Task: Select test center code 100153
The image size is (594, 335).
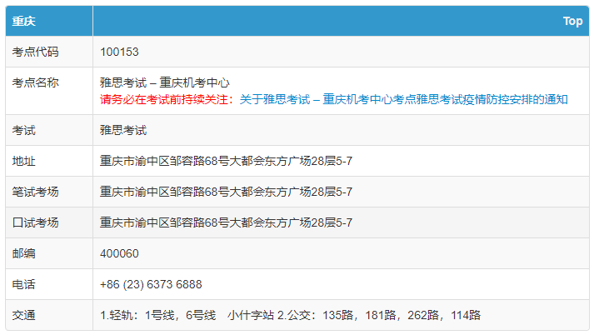Action: [x=119, y=52]
